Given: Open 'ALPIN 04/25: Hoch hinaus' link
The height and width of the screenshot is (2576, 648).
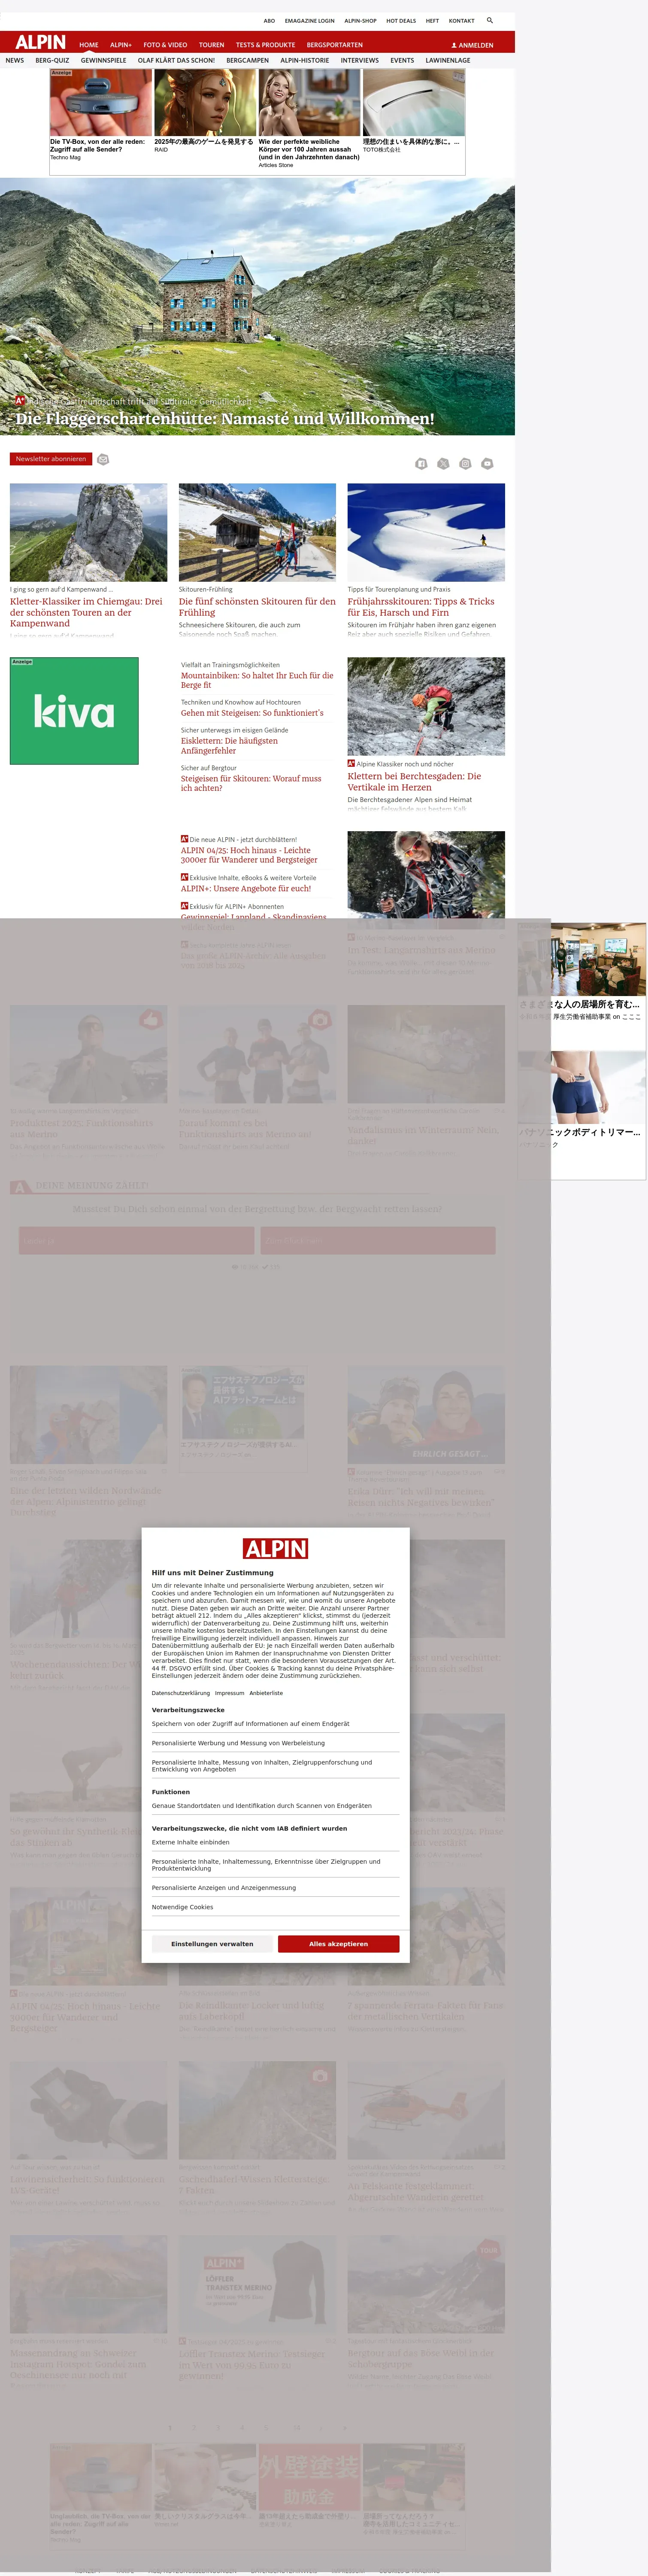Looking at the screenshot, I should coord(249,855).
